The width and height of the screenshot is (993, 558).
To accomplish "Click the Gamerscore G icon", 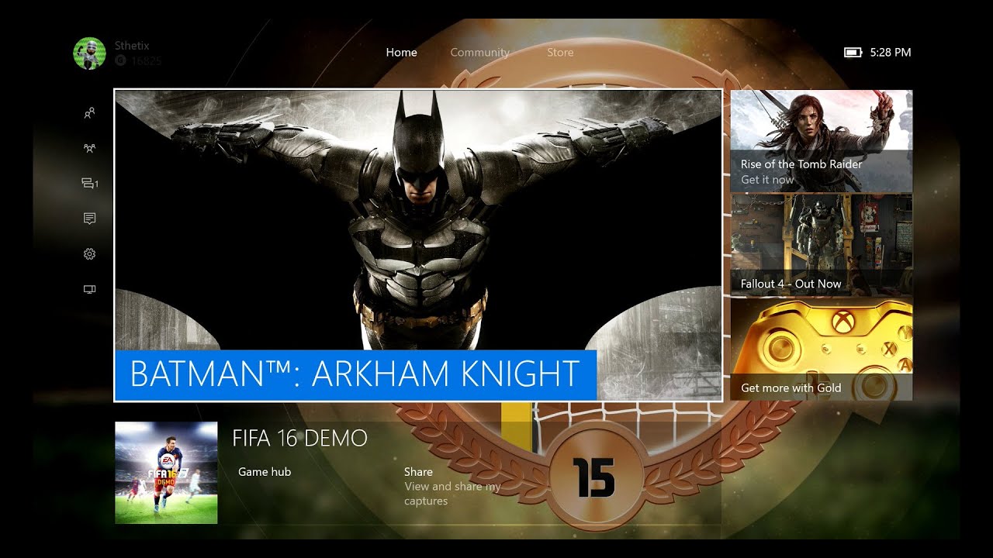I will pos(120,60).
